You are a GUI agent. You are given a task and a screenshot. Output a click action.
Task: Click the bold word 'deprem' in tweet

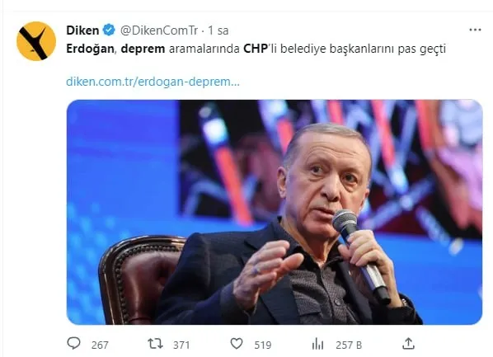(143, 49)
